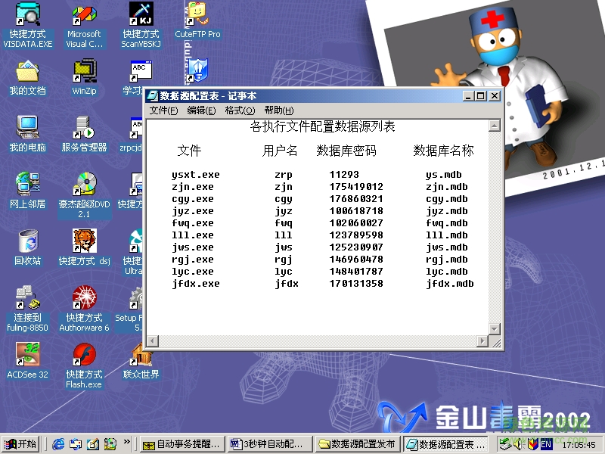Launch WinZip from the desktop
Viewport: 605px width, 454px height.
pos(84,73)
